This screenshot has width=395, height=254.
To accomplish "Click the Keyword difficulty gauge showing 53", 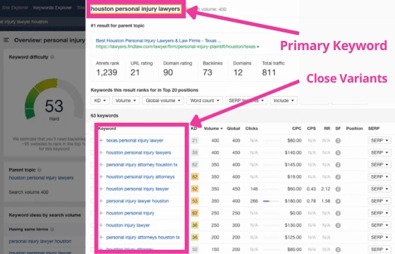I will [x=54, y=99].
